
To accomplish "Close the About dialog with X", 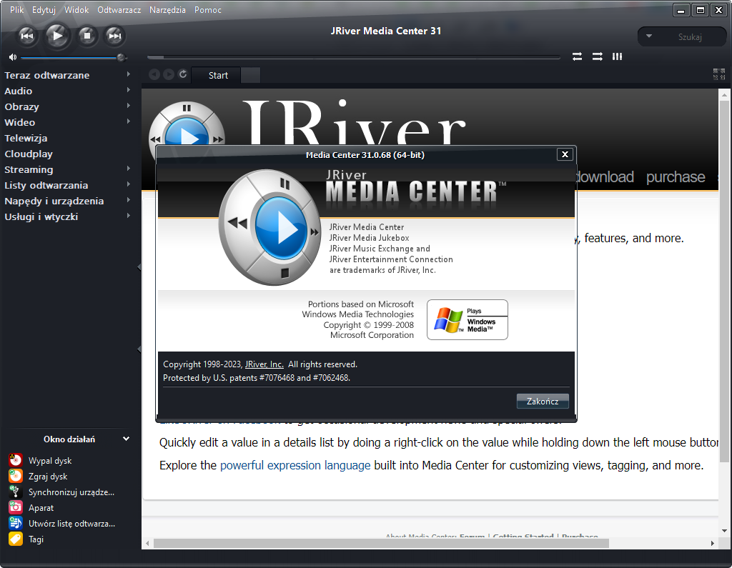I will click(x=565, y=154).
